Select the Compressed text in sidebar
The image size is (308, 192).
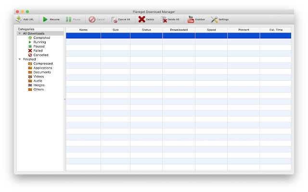43,63
